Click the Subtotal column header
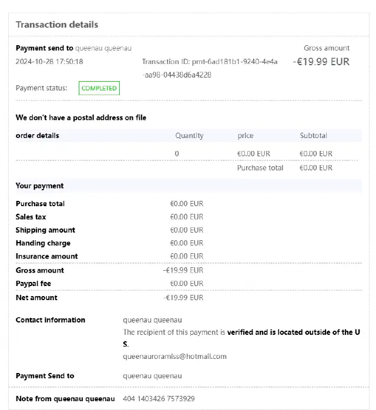 coord(314,136)
